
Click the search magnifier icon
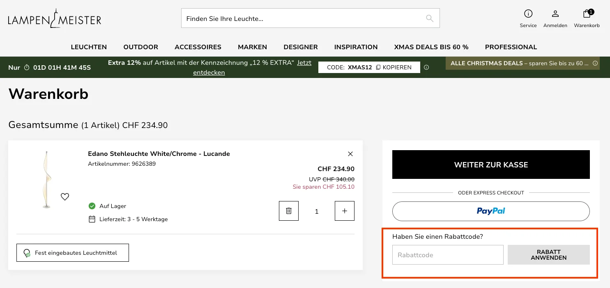point(429,18)
